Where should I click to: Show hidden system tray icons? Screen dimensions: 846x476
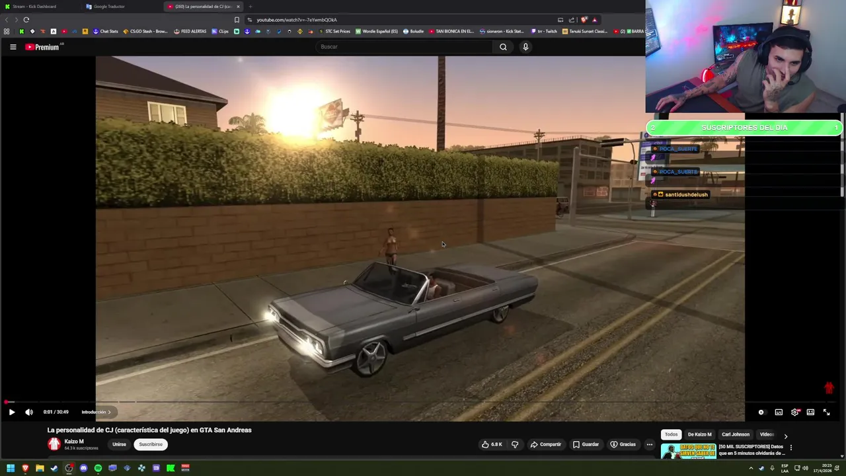point(751,468)
